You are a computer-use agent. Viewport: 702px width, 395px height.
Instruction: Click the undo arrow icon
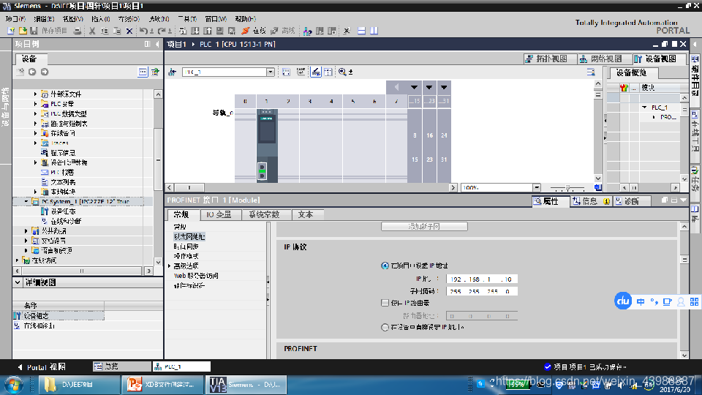(x=143, y=31)
